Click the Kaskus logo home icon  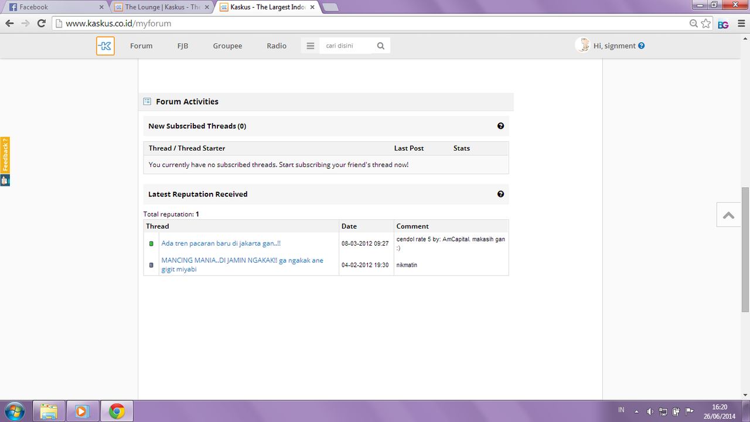[x=105, y=46]
